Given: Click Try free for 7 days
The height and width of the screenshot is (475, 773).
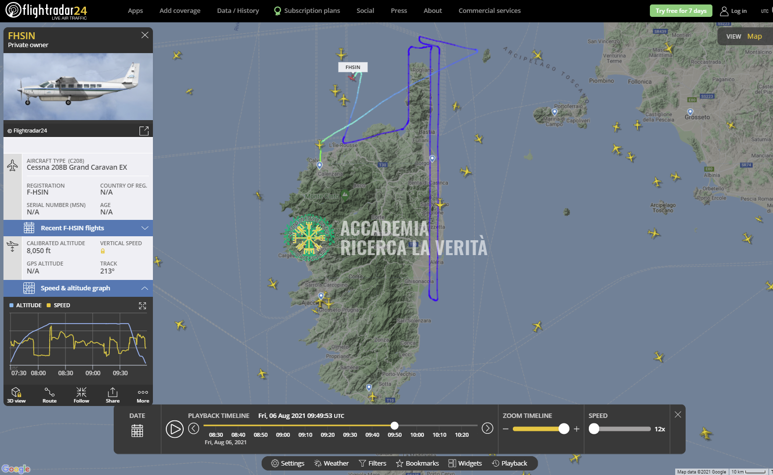Looking at the screenshot, I should (681, 11).
